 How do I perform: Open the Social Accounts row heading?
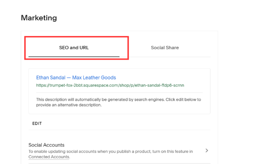pyautogui.click(x=47, y=145)
